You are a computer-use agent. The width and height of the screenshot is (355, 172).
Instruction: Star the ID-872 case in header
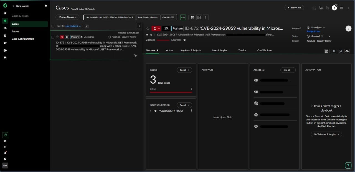pos(148,29)
